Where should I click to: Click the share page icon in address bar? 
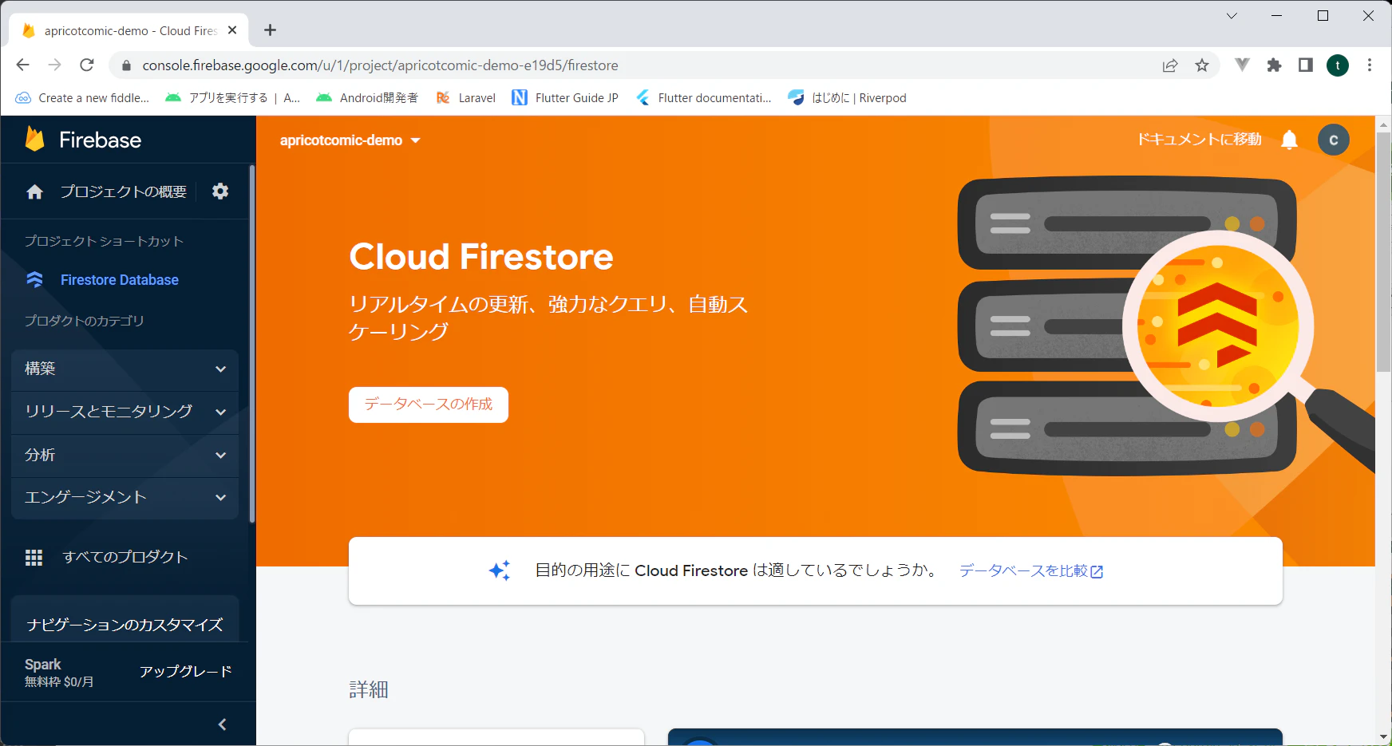[1170, 65]
